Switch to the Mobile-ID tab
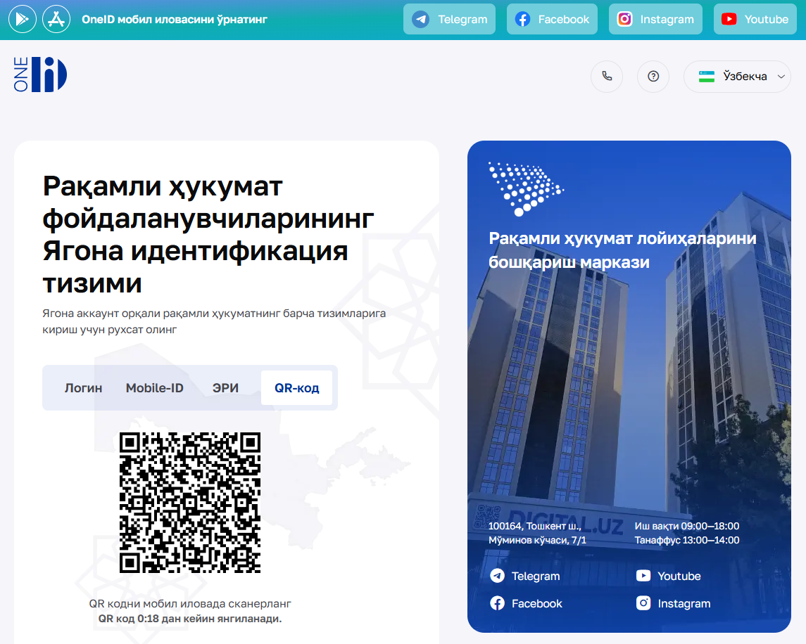806x644 pixels. pos(155,387)
